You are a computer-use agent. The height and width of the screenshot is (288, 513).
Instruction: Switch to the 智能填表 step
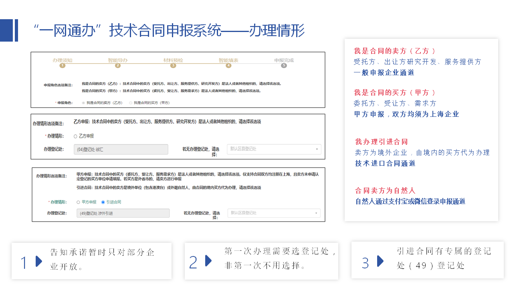pyautogui.click(x=228, y=60)
